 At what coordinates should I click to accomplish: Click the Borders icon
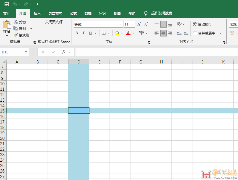[104, 33]
